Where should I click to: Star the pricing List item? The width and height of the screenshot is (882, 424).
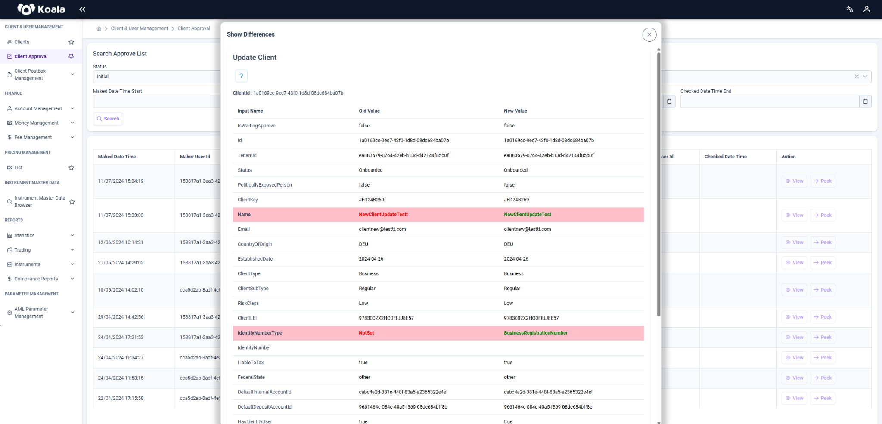(x=71, y=168)
